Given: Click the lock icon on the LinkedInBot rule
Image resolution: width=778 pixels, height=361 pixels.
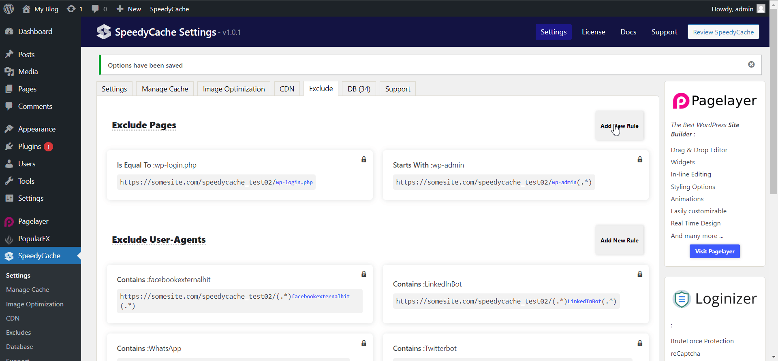Looking at the screenshot, I should tap(640, 274).
